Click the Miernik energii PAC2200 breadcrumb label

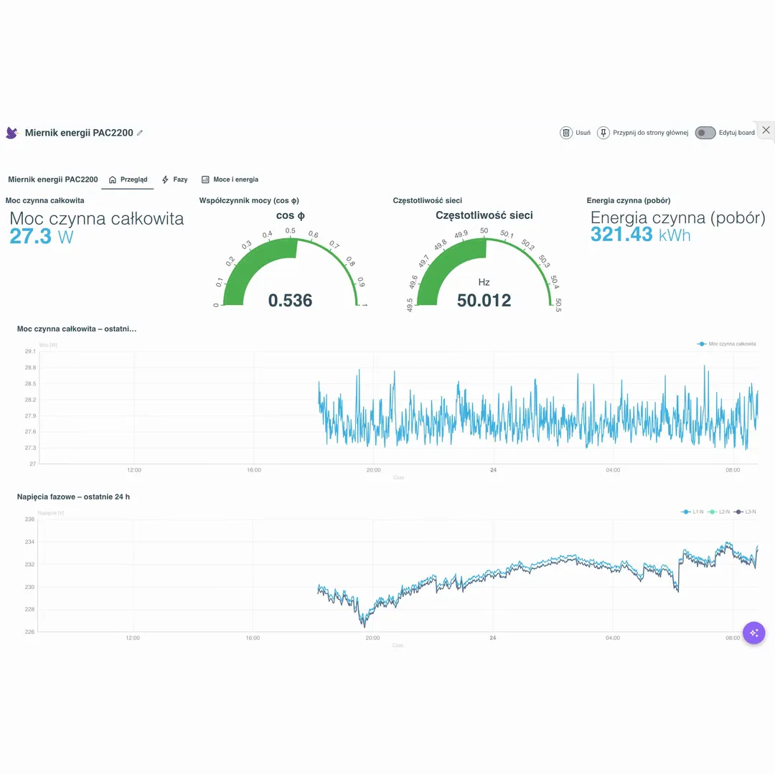point(53,179)
